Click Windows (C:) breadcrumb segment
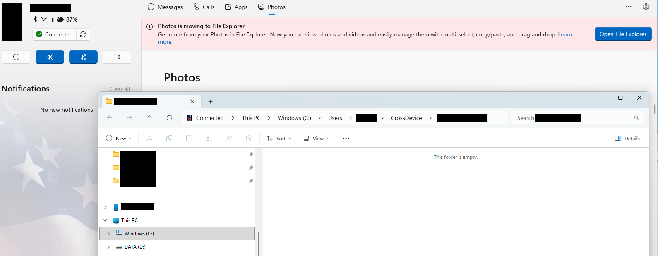This screenshot has height=268, width=658. pyautogui.click(x=294, y=118)
